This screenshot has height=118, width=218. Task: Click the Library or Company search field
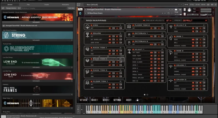click(44, 8)
